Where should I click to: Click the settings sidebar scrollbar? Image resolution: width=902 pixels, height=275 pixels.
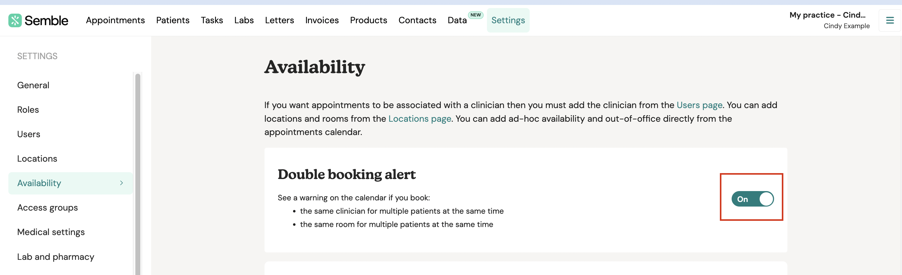click(x=138, y=174)
